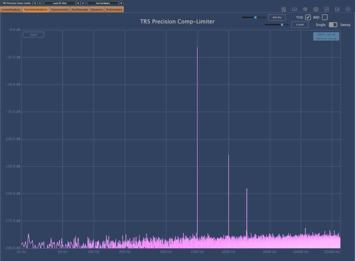355x261 pixels.
Task: Click X button beside TR5 Precision Comp-Limiter
Action: tap(40, 3)
